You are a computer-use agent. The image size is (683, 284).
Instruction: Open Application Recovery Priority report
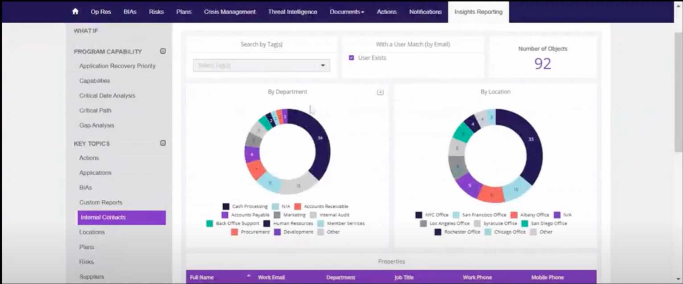click(117, 66)
